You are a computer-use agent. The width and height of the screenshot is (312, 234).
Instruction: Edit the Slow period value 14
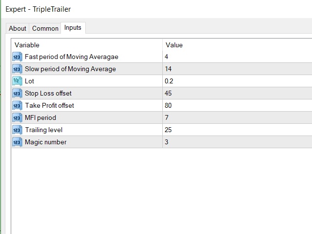237,69
